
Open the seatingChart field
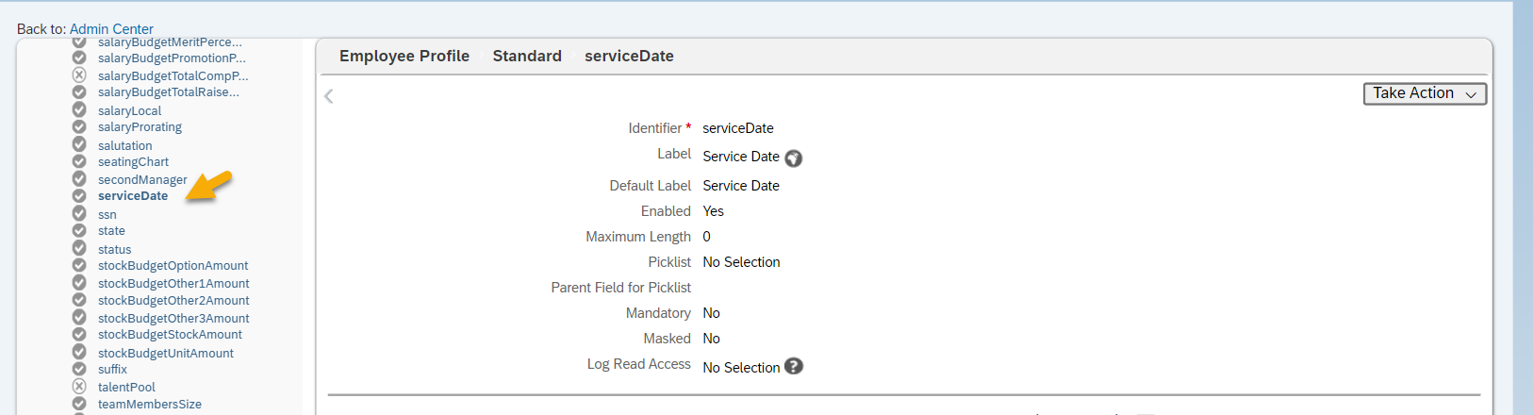(133, 162)
